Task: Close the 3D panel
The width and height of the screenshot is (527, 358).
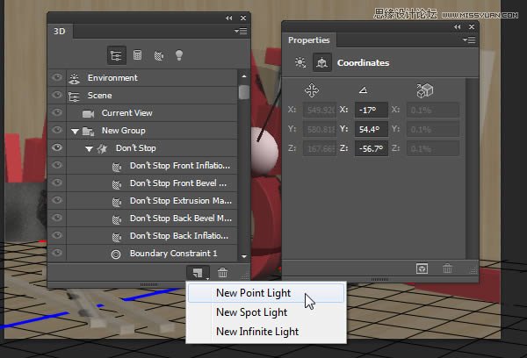Action: point(243,18)
